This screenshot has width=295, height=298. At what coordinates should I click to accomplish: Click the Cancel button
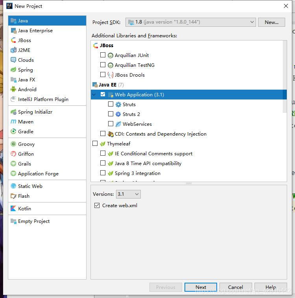[x=236, y=287]
